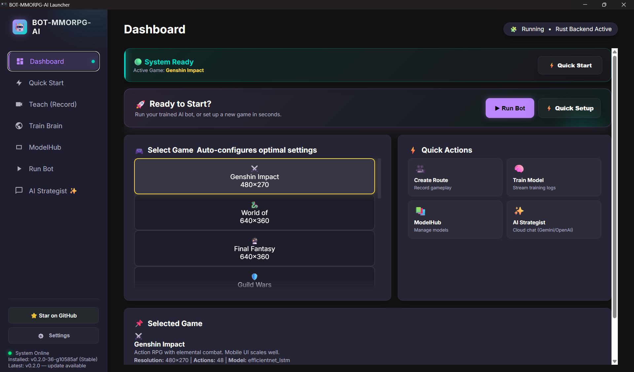Click the purple Run Bot button

(x=510, y=108)
